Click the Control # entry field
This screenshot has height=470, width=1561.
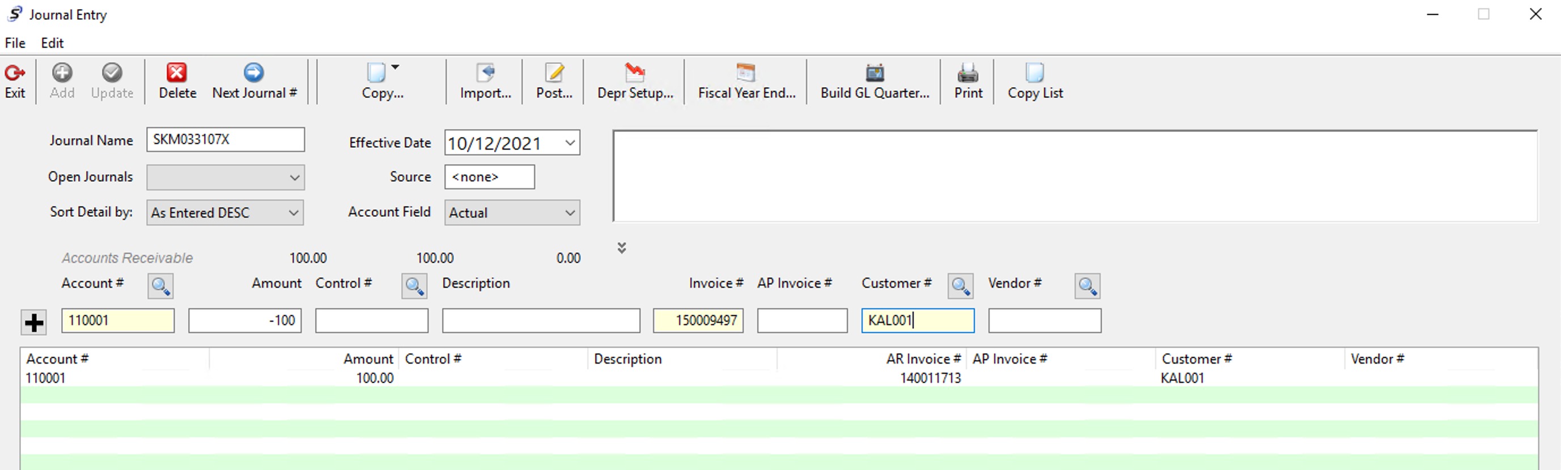click(x=371, y=321)
